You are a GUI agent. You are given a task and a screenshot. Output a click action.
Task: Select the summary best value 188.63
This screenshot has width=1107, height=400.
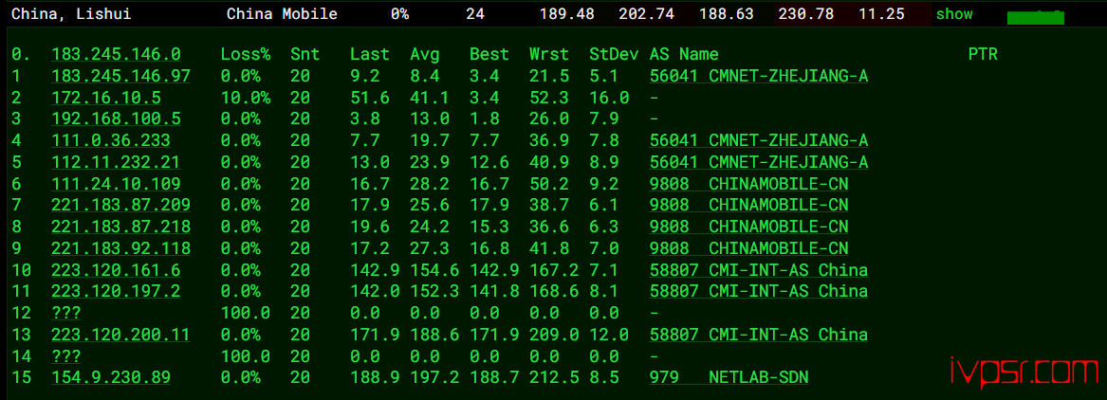click(725, 14)
